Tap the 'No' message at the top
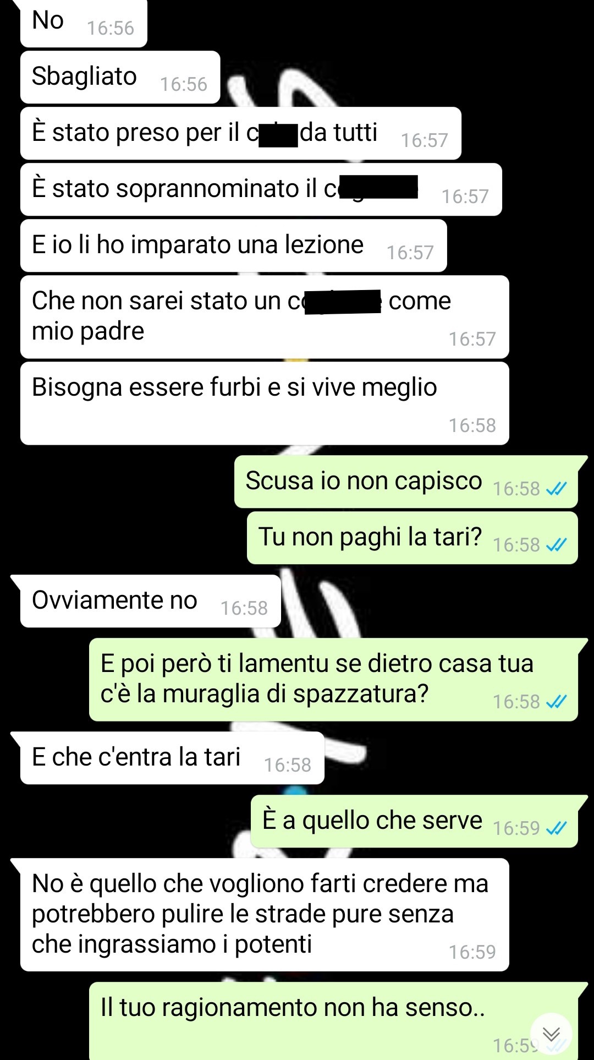594x1060 pixels. [84, 23]
